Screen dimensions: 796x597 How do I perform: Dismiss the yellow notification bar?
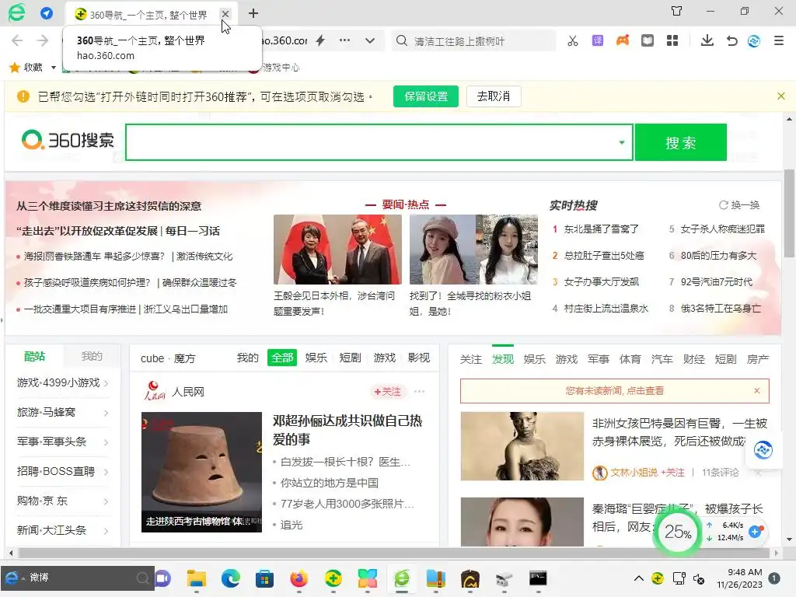[780, 96]
